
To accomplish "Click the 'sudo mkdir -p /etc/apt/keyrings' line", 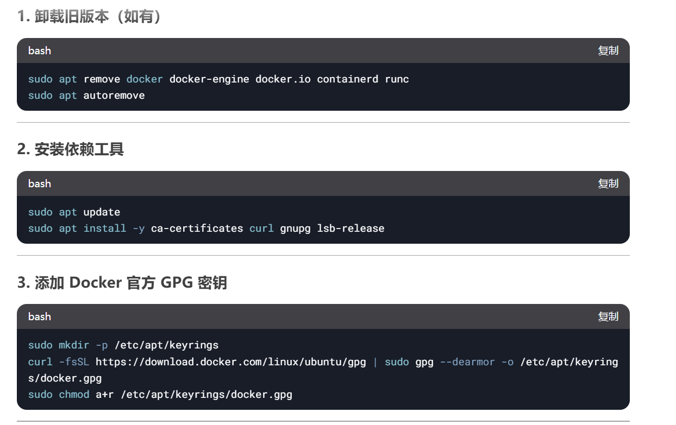I will [x=123, y=345].
